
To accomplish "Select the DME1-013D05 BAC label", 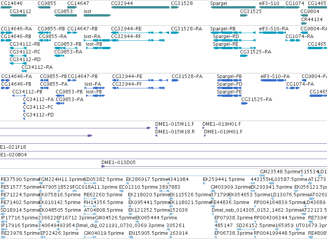I will point(118,163).
